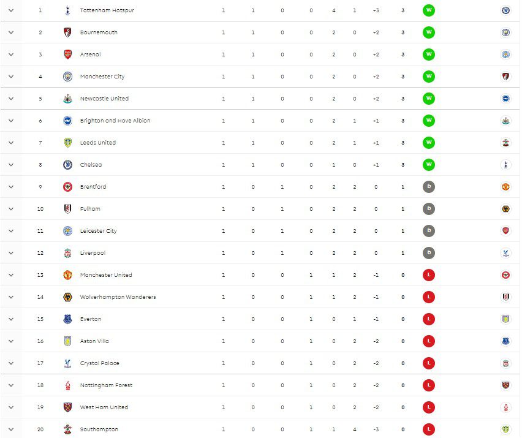Screen dimensions: 522x438
Task: Select the Brighton and Hove Albion name
Action: [115, 121]
